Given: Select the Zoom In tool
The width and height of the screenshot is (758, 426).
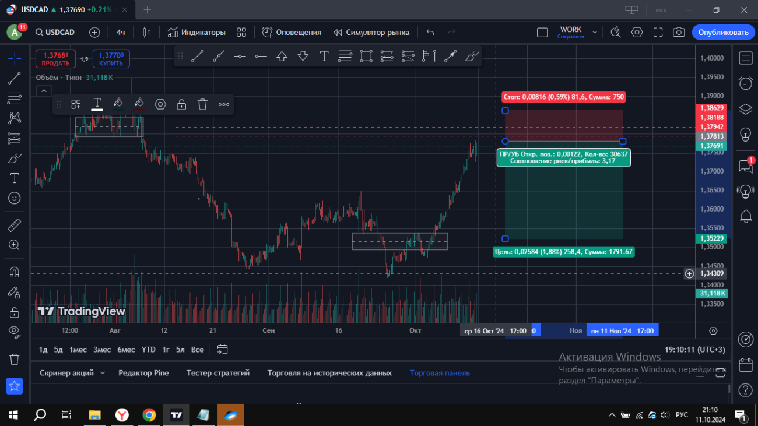Looking at the screenshot, I should click(x=15, y=245).
